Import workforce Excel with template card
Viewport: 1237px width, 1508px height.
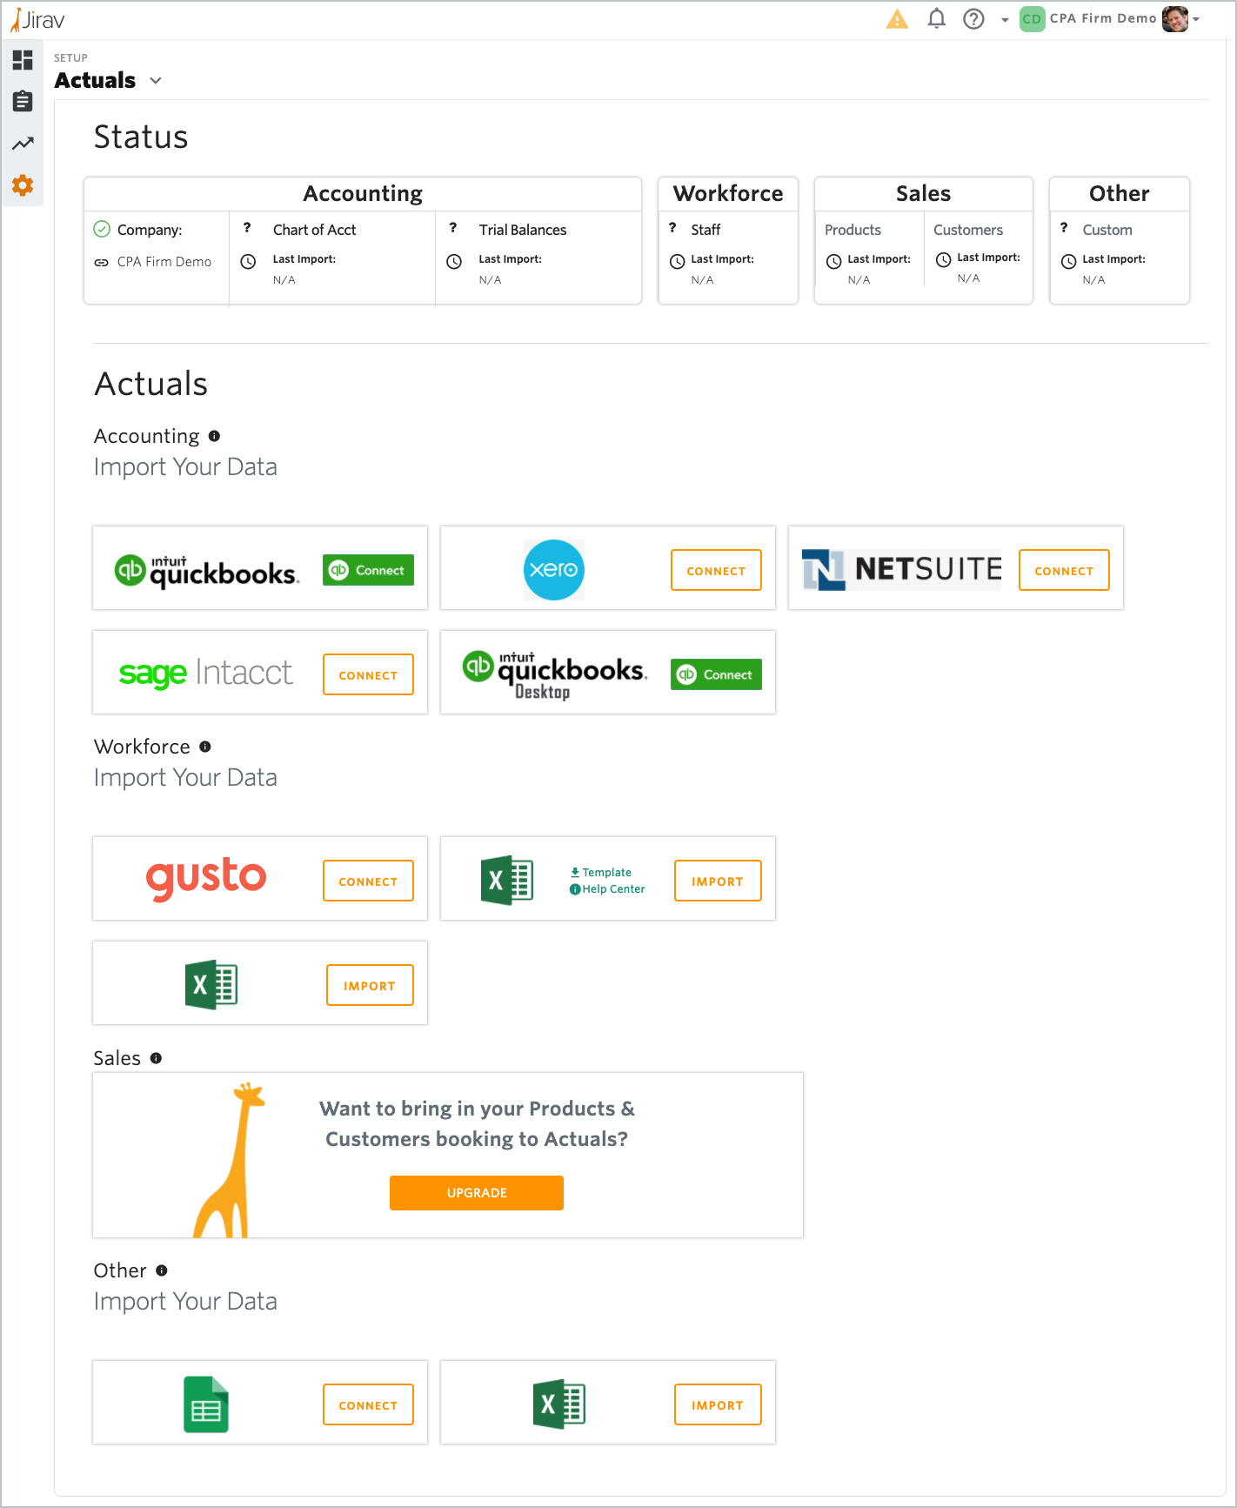pyautogui.click(x=718, y=881)
